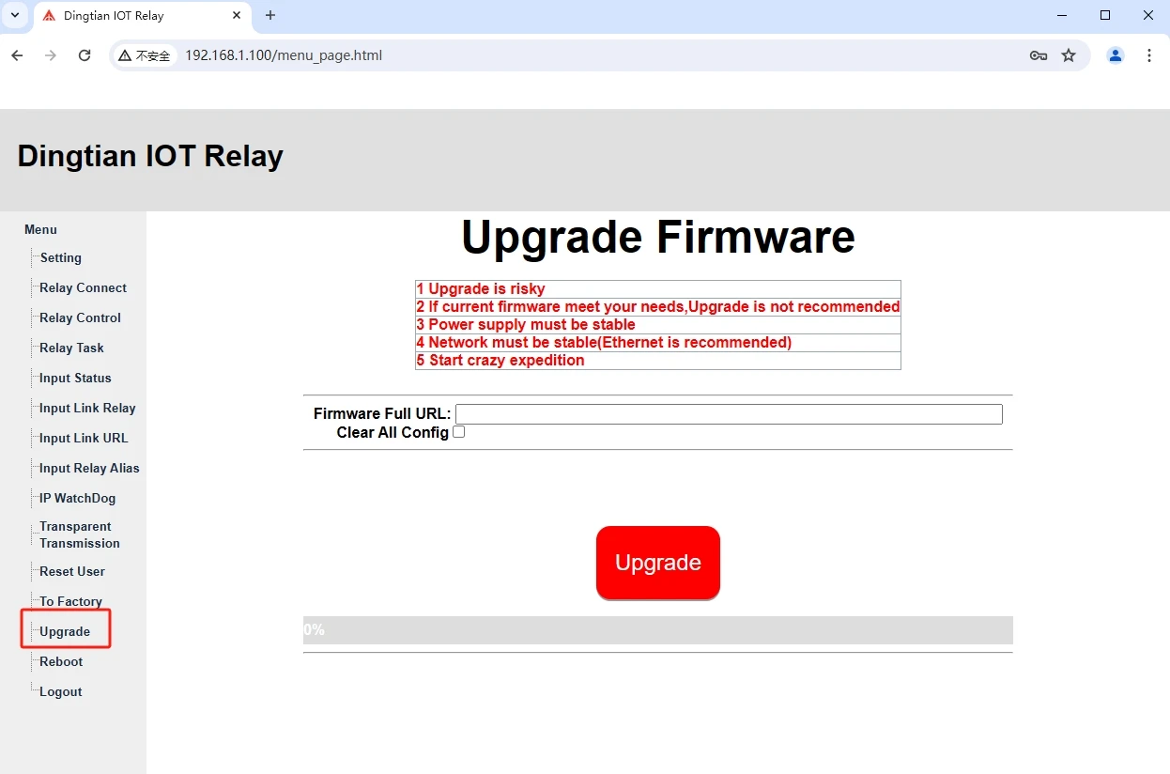The image size is (1170, 774).
Task: Go to the IP WatchDog page
Action: point(77,498)
